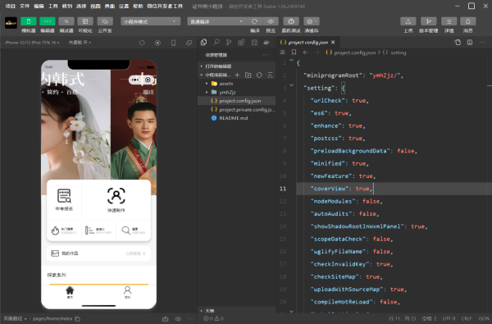Toggle the 编辑器 editor panel button
This screenshot has width=492, height=324.
tap(48, 21)
